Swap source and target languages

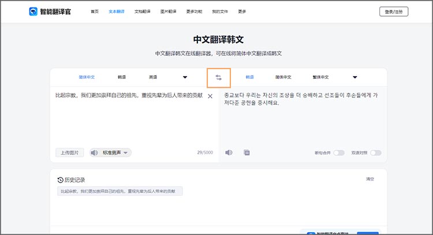point(219,78)
